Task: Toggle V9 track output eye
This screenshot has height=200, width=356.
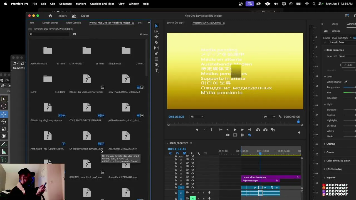Action: (x=192, y=159)
